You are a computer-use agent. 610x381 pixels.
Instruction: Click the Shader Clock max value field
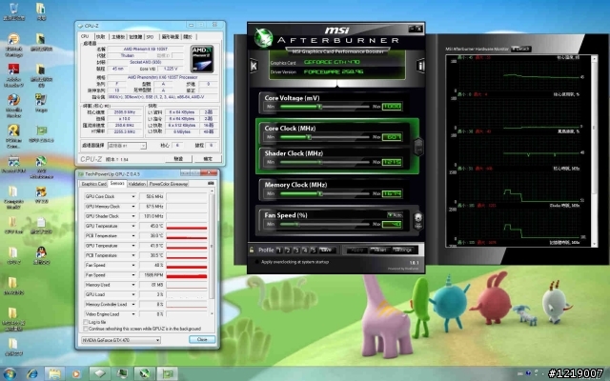coord(392,162)
